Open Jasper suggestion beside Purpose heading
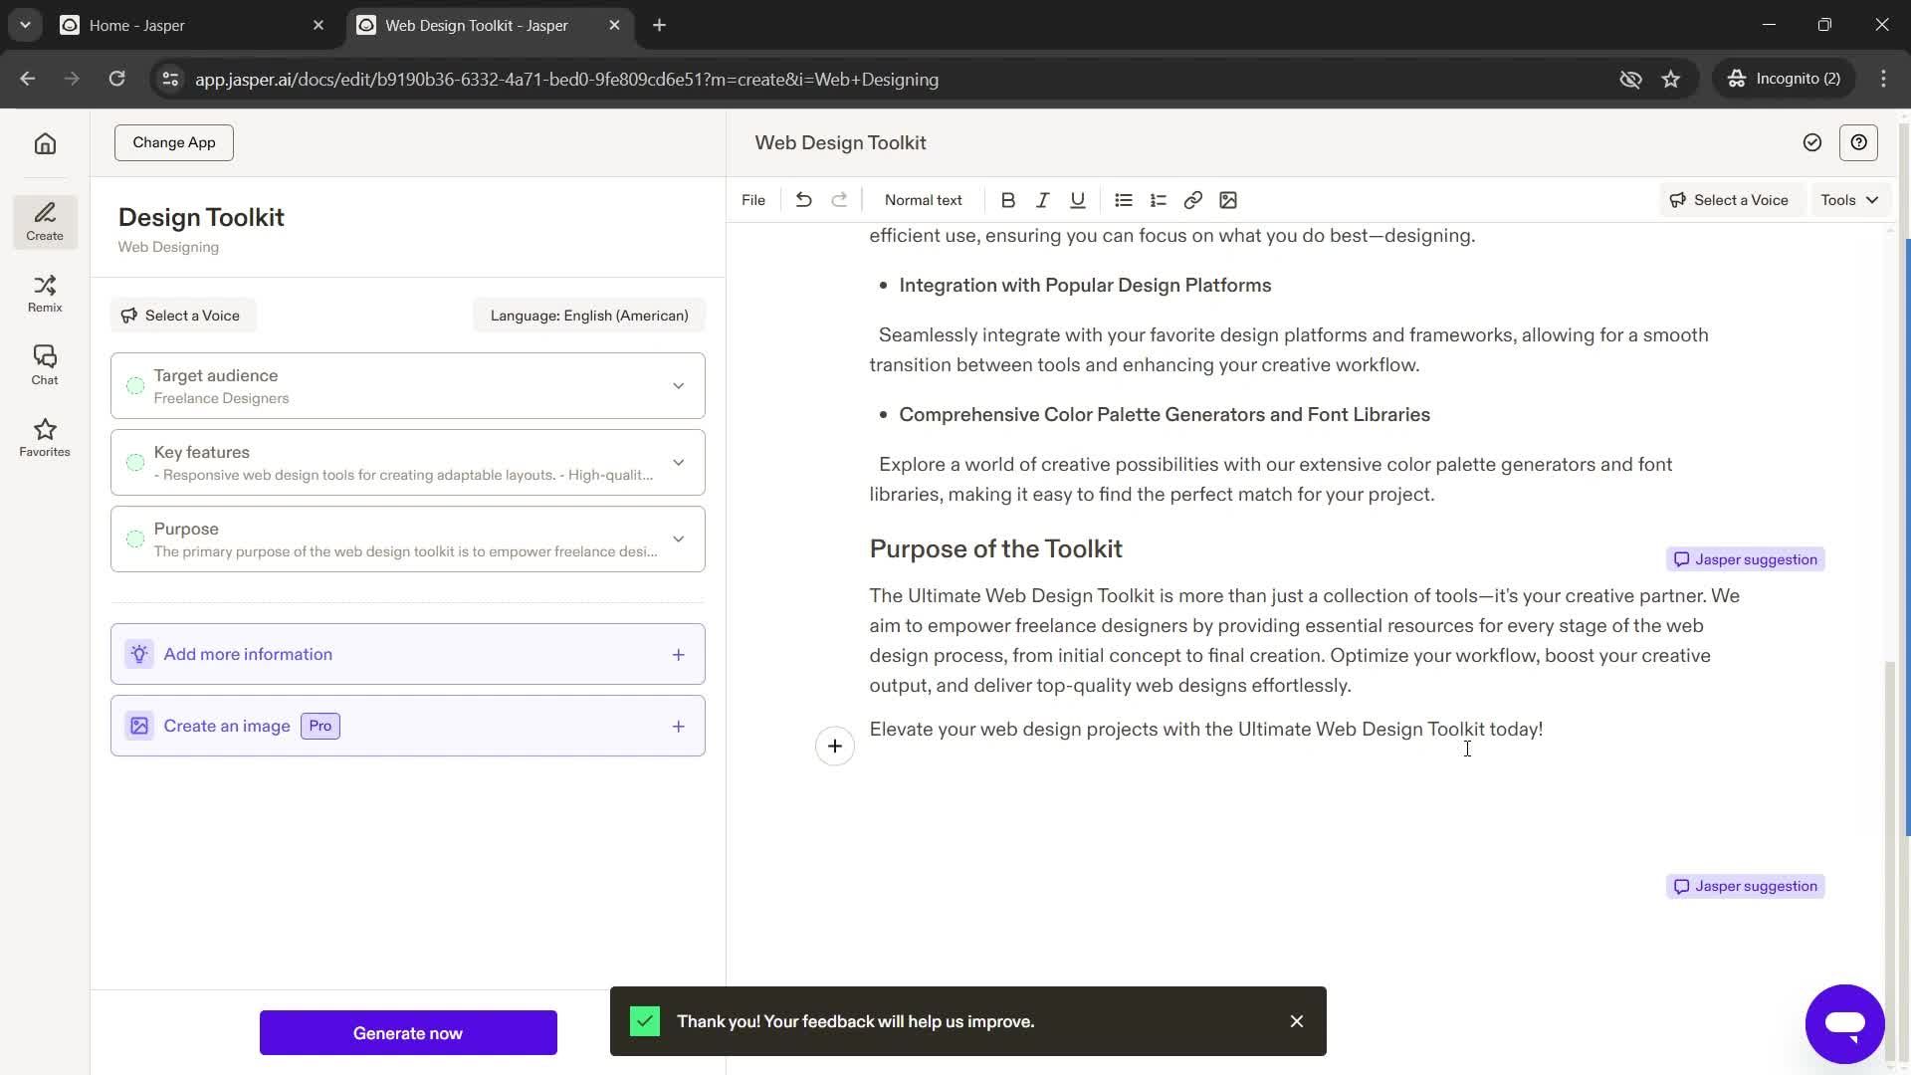This screenshot has width=1911, height=1075. pos(1746,559)
